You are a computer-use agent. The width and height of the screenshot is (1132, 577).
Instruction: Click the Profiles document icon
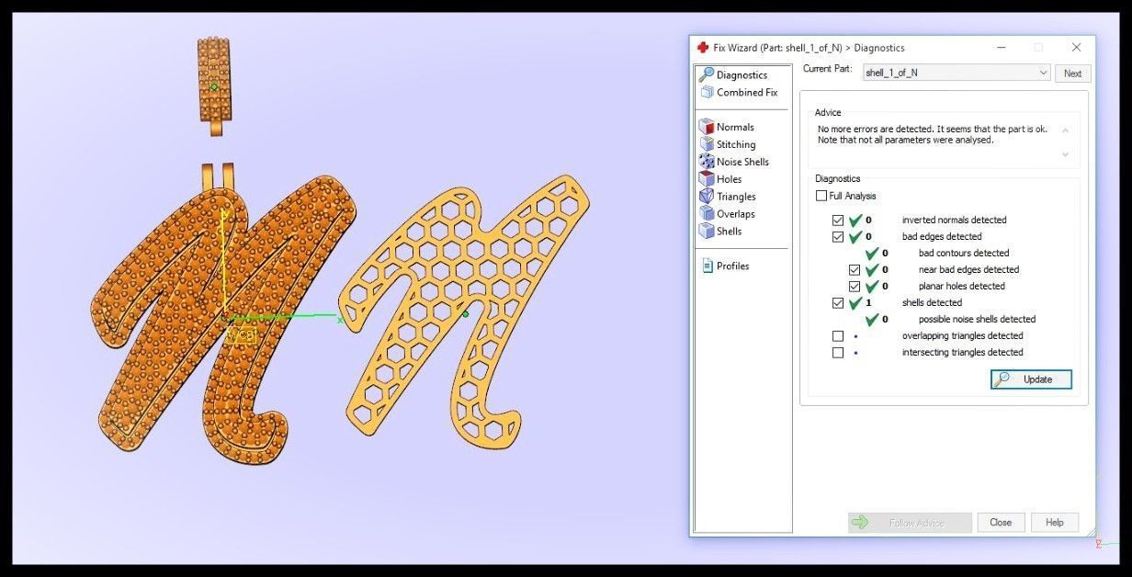707,266
